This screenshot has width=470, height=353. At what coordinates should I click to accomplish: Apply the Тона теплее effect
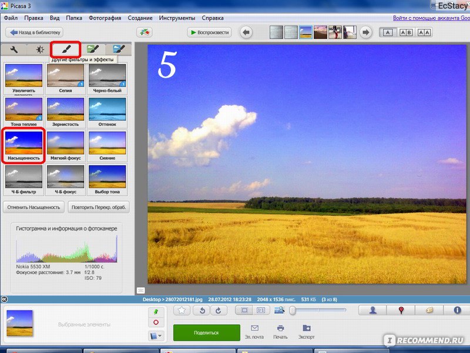tap(23, 112)
